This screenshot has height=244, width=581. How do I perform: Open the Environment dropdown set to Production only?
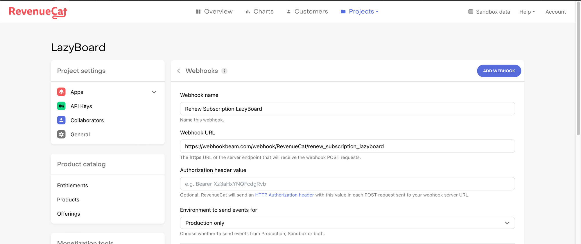[347, 223]
